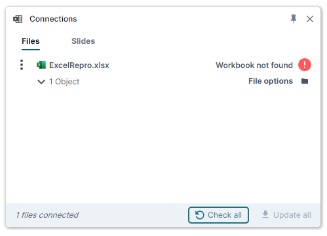Switch to the Slides tab

click(83, 41)
